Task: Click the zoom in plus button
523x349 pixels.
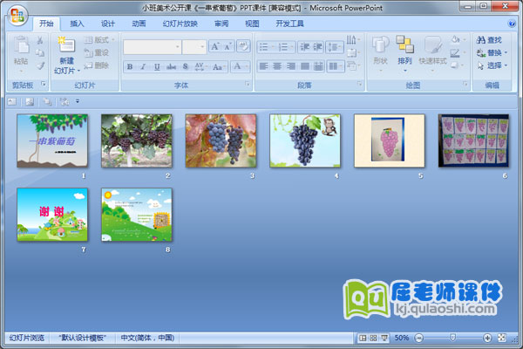Action: [487, 338]
